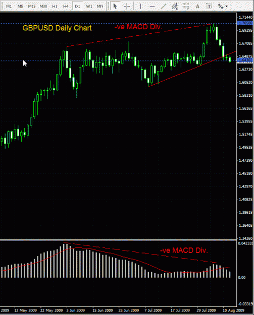This screenshot has height=315, width=254.
Task: Click the 1.64302 current price label
Action: tap(245, 60)
